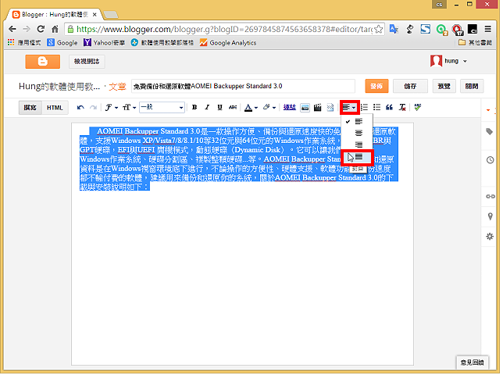The image size is (503, 375).
Task: Open the Permalink icon in sidebar
Action: pyautogui.click(x=491, y=196)
